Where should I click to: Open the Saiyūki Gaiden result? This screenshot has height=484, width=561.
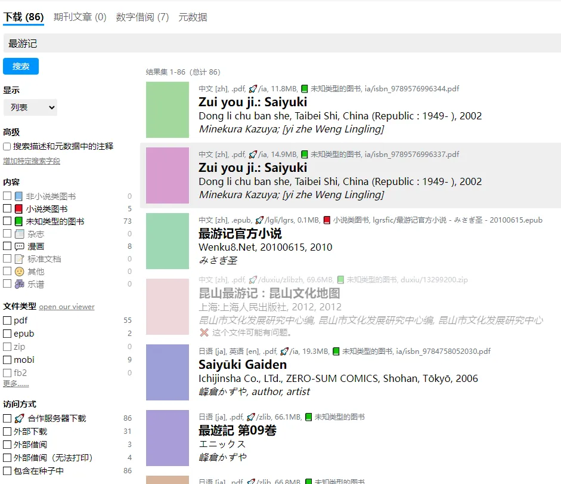[x=243, y=365]
